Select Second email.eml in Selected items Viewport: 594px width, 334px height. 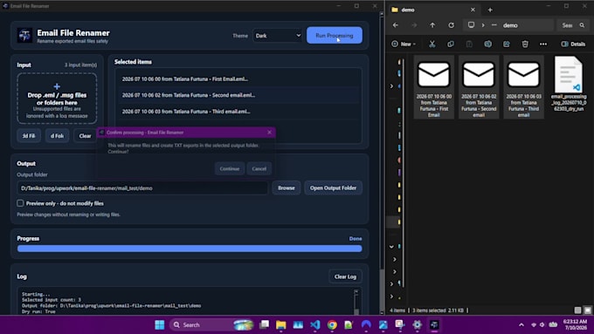pos(238,95)
